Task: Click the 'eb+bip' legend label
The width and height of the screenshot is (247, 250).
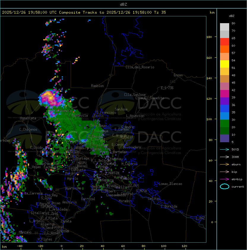Action: (x=237, y=179)
